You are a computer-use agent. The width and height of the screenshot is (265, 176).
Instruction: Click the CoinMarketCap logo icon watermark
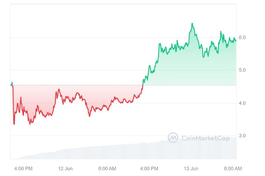(x=173, y=138)
